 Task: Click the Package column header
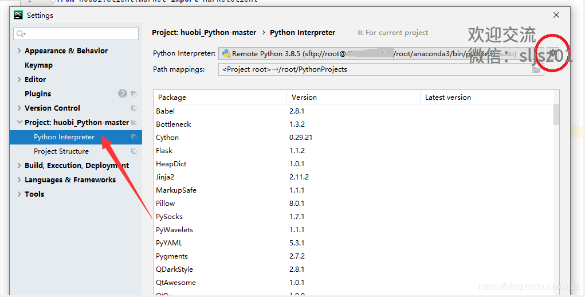point(220,97)
